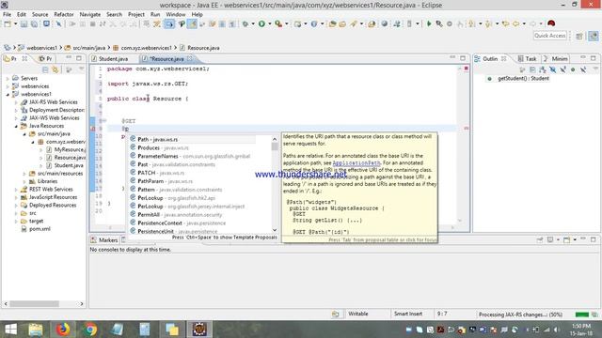Click the Run Last Tool icon
The width and height of the screenshot is (602, 338).
(x=278, y=23)
